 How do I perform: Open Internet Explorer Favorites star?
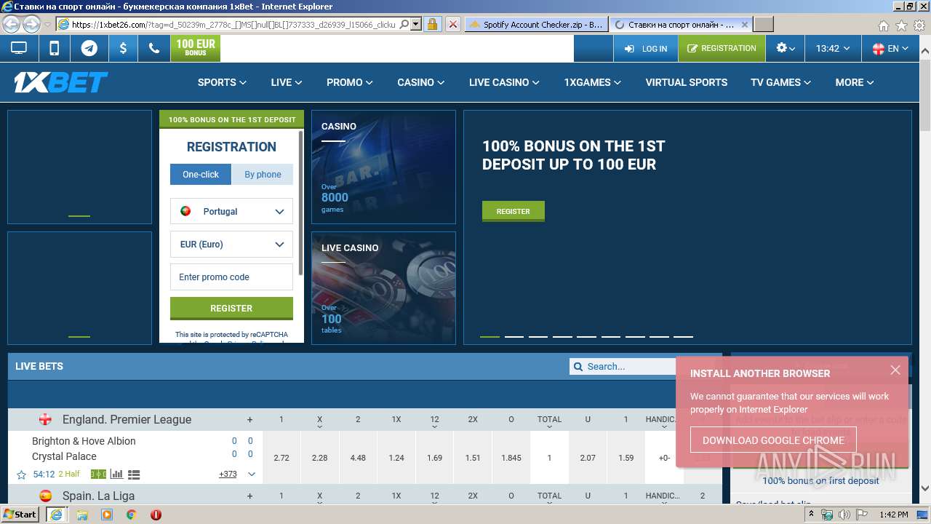pyautogui.click(x=901, y=25)
